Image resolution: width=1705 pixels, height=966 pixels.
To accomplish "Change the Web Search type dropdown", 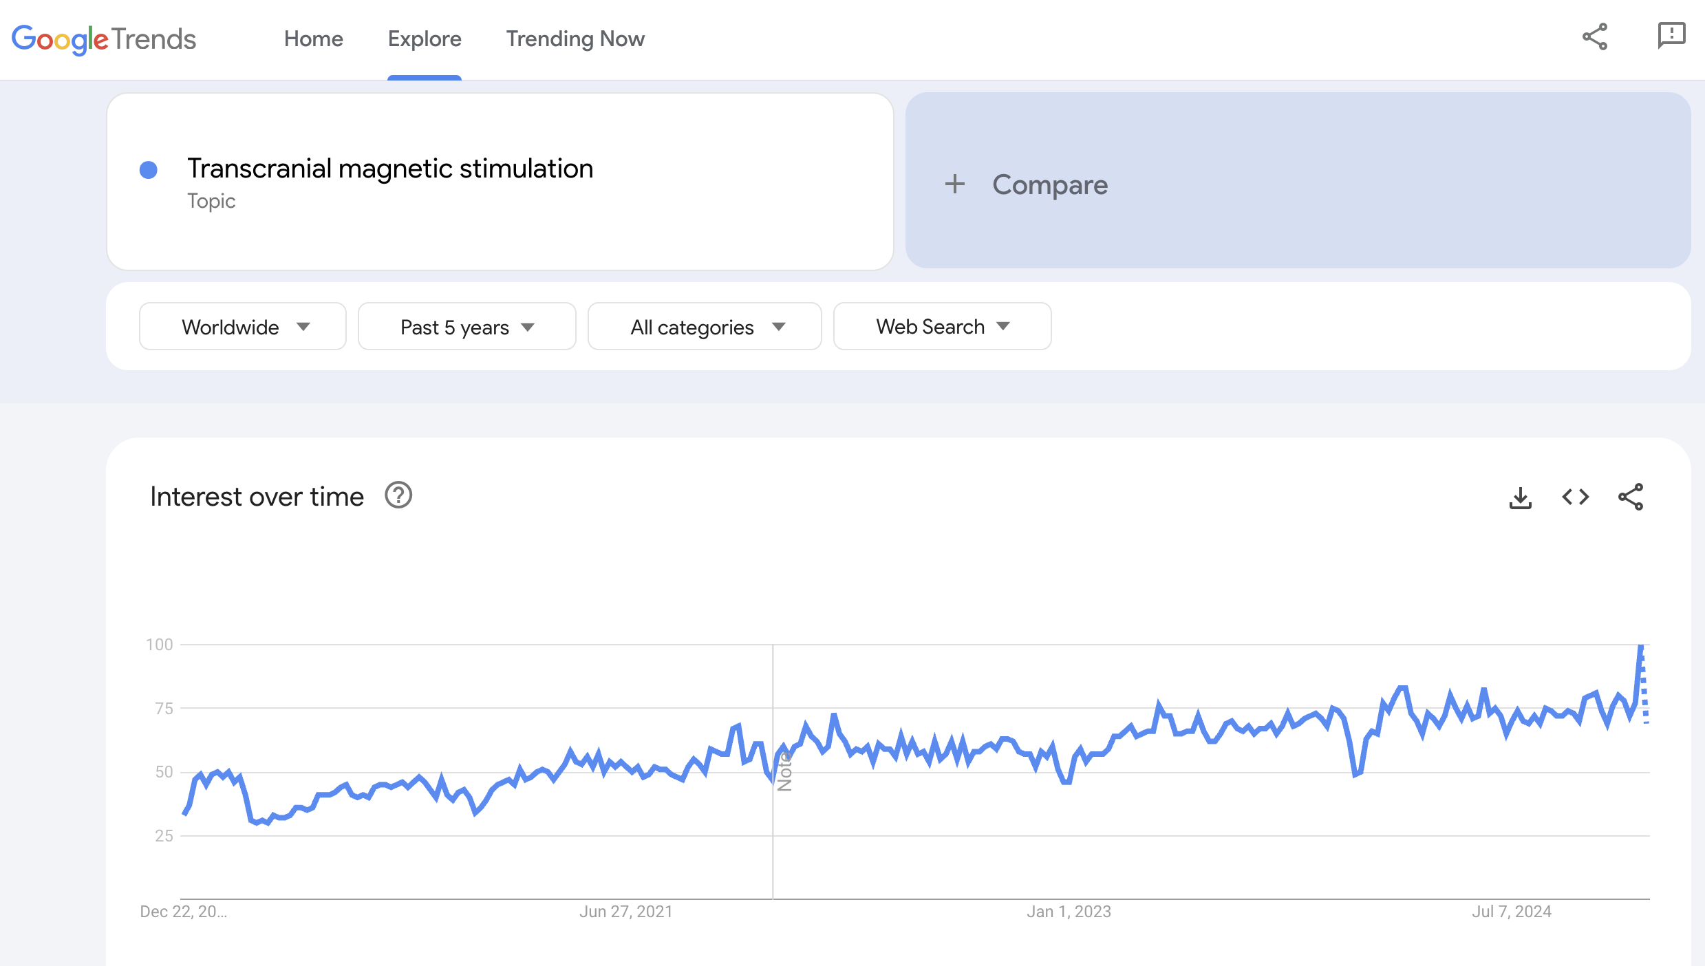I will (x=942, y=327).
